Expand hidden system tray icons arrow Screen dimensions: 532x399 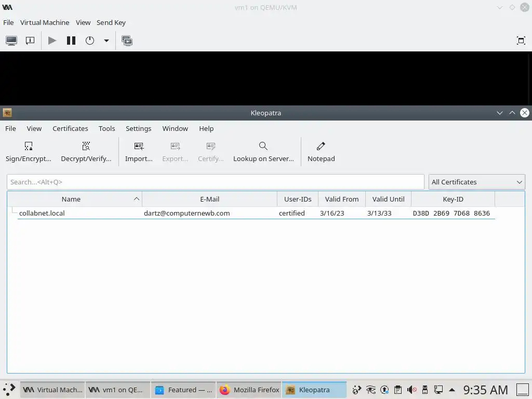click(452, 390)
